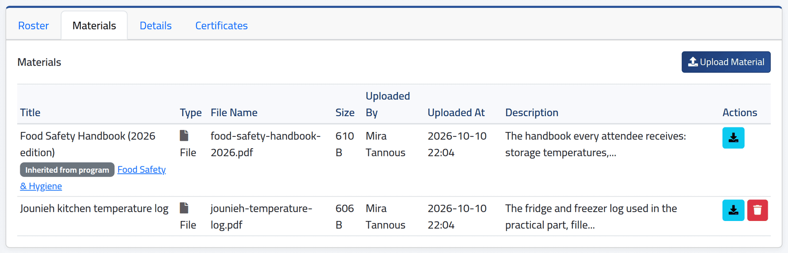Screen dimensions: 788x253
Task: Click the upload date in the handbook row
Action: tap(457, 144)
